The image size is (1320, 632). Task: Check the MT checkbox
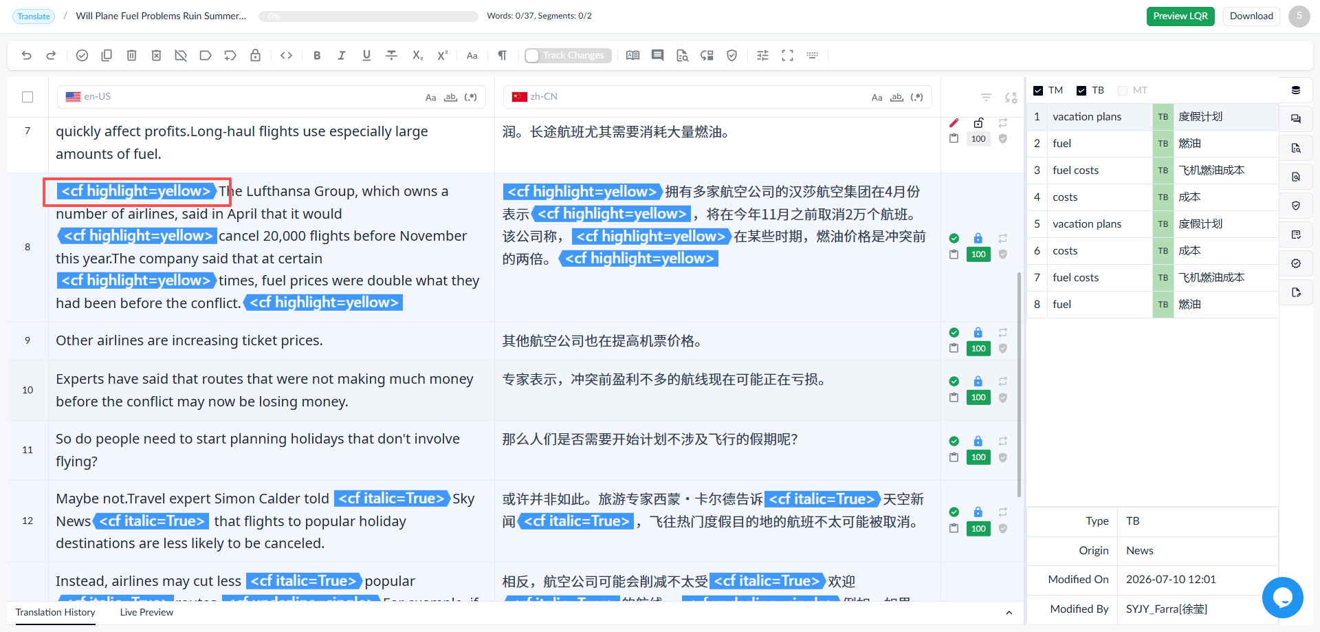coord(1123,91)
